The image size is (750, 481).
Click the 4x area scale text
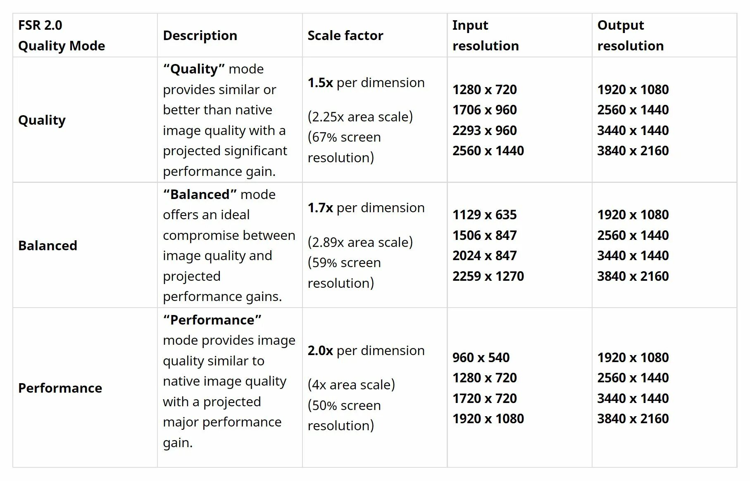pos(351,385)
